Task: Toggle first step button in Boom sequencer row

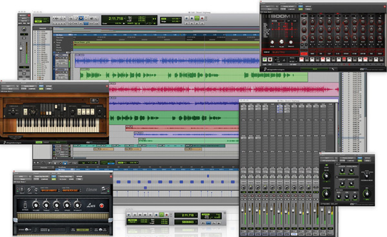Action: click(301, 59)
